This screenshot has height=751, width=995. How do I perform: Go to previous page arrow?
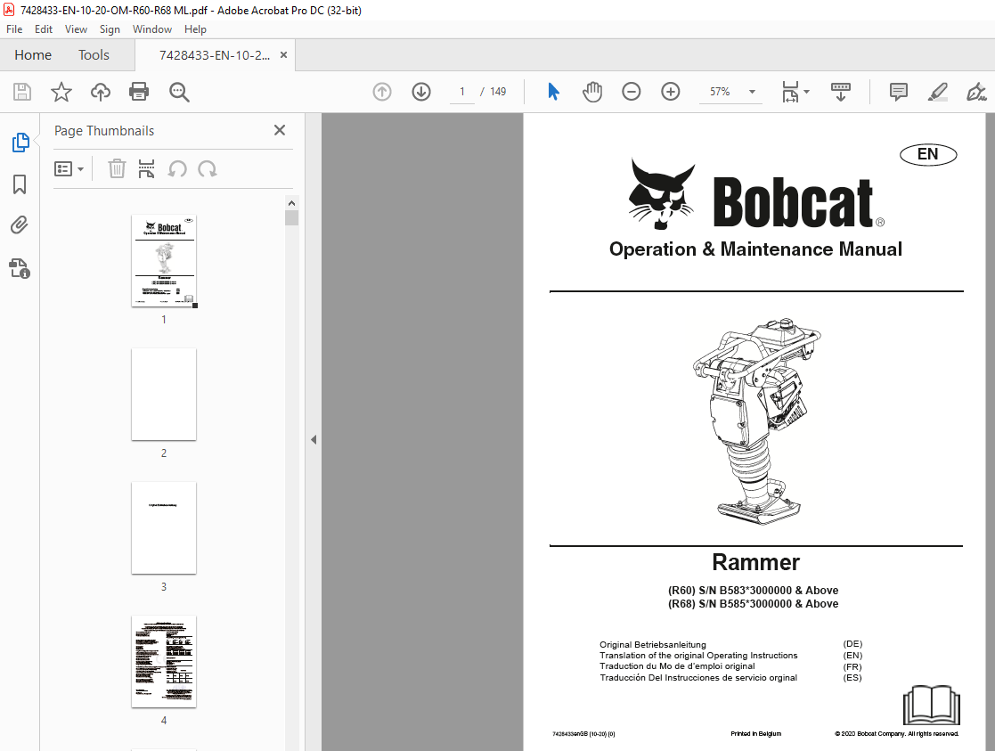382,92
